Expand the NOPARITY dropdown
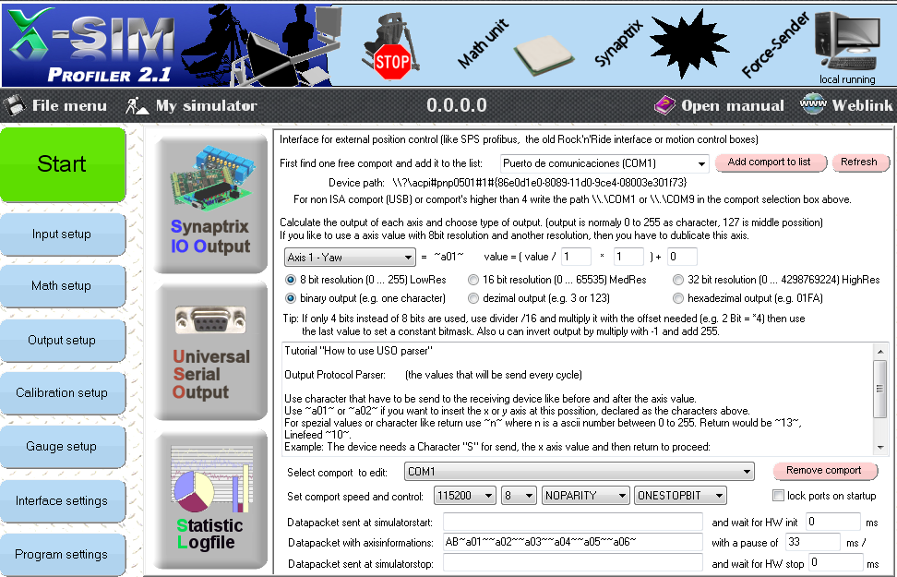 tap(586, 495)
